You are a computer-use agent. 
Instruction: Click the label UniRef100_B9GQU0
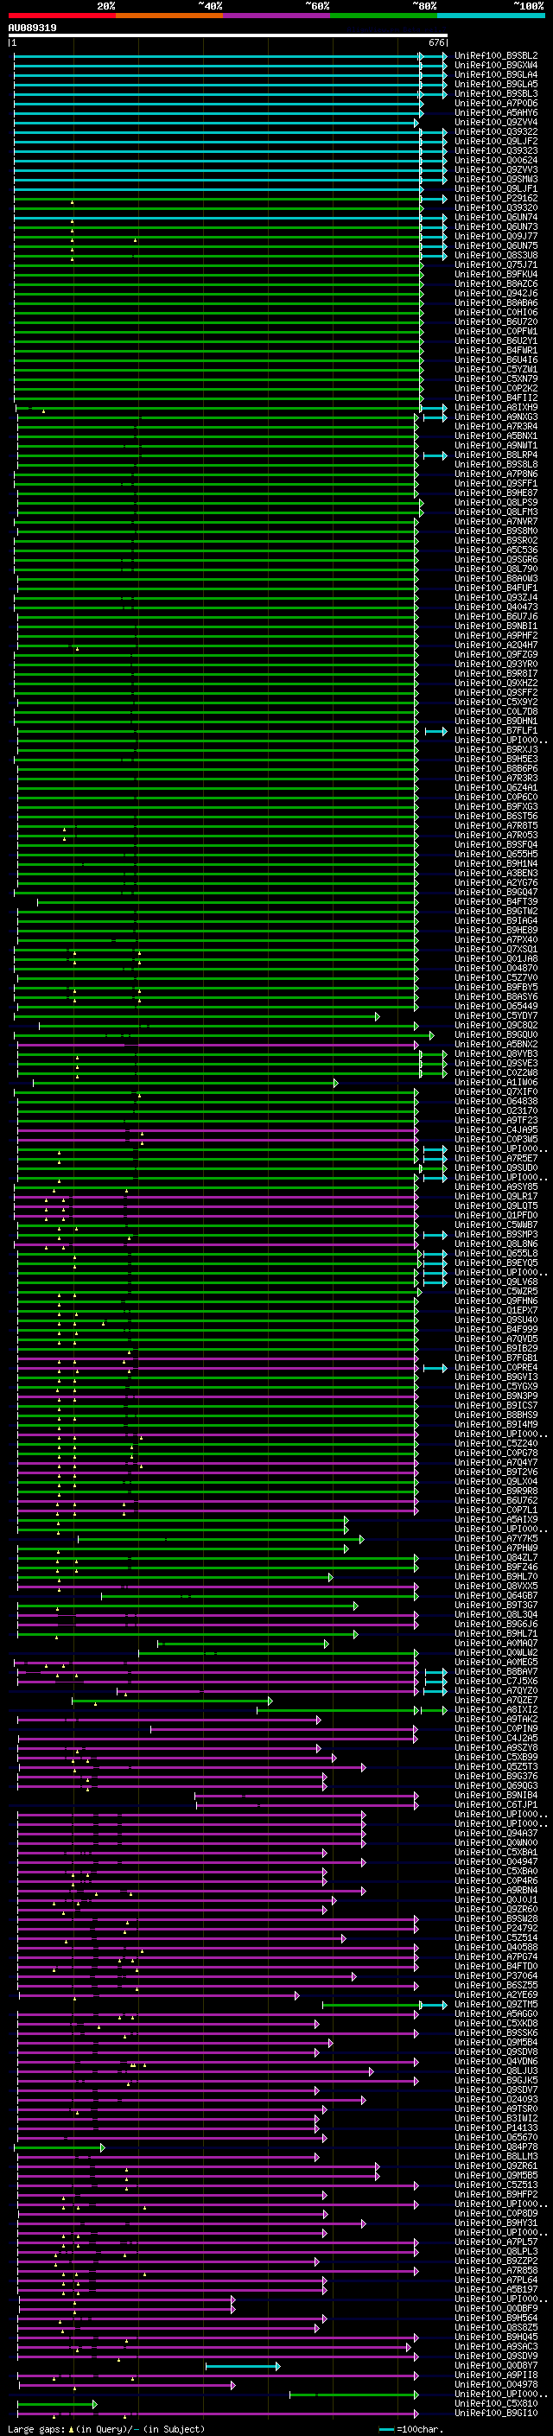[x=496, y=1034]
